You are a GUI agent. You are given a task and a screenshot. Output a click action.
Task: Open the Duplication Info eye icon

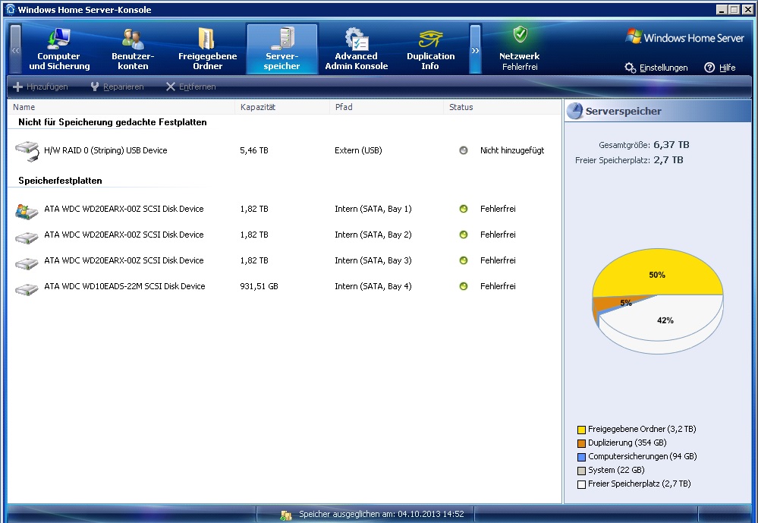tap(430, 38)
